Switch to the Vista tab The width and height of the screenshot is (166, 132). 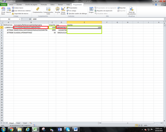(68, 5)
